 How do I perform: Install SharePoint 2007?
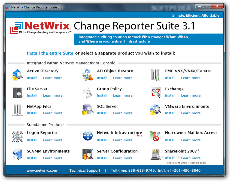(170, 158)
